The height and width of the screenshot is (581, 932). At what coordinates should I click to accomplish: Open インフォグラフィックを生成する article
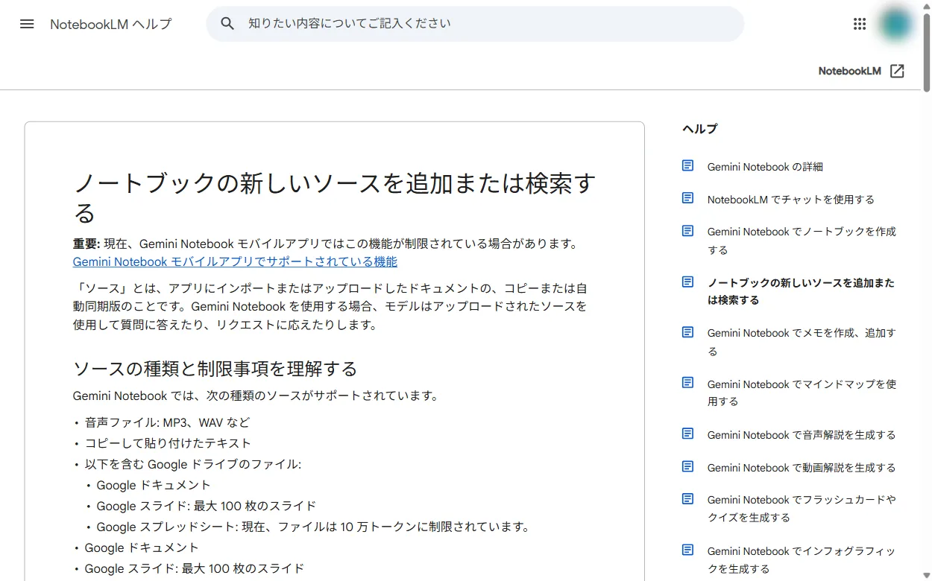(802, 559)
